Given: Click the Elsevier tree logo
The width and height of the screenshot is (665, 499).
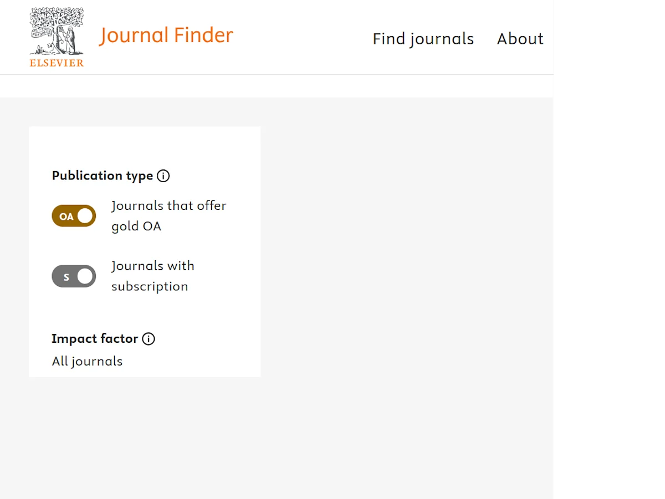Looking at the screenshot, I should pos(56,30).
